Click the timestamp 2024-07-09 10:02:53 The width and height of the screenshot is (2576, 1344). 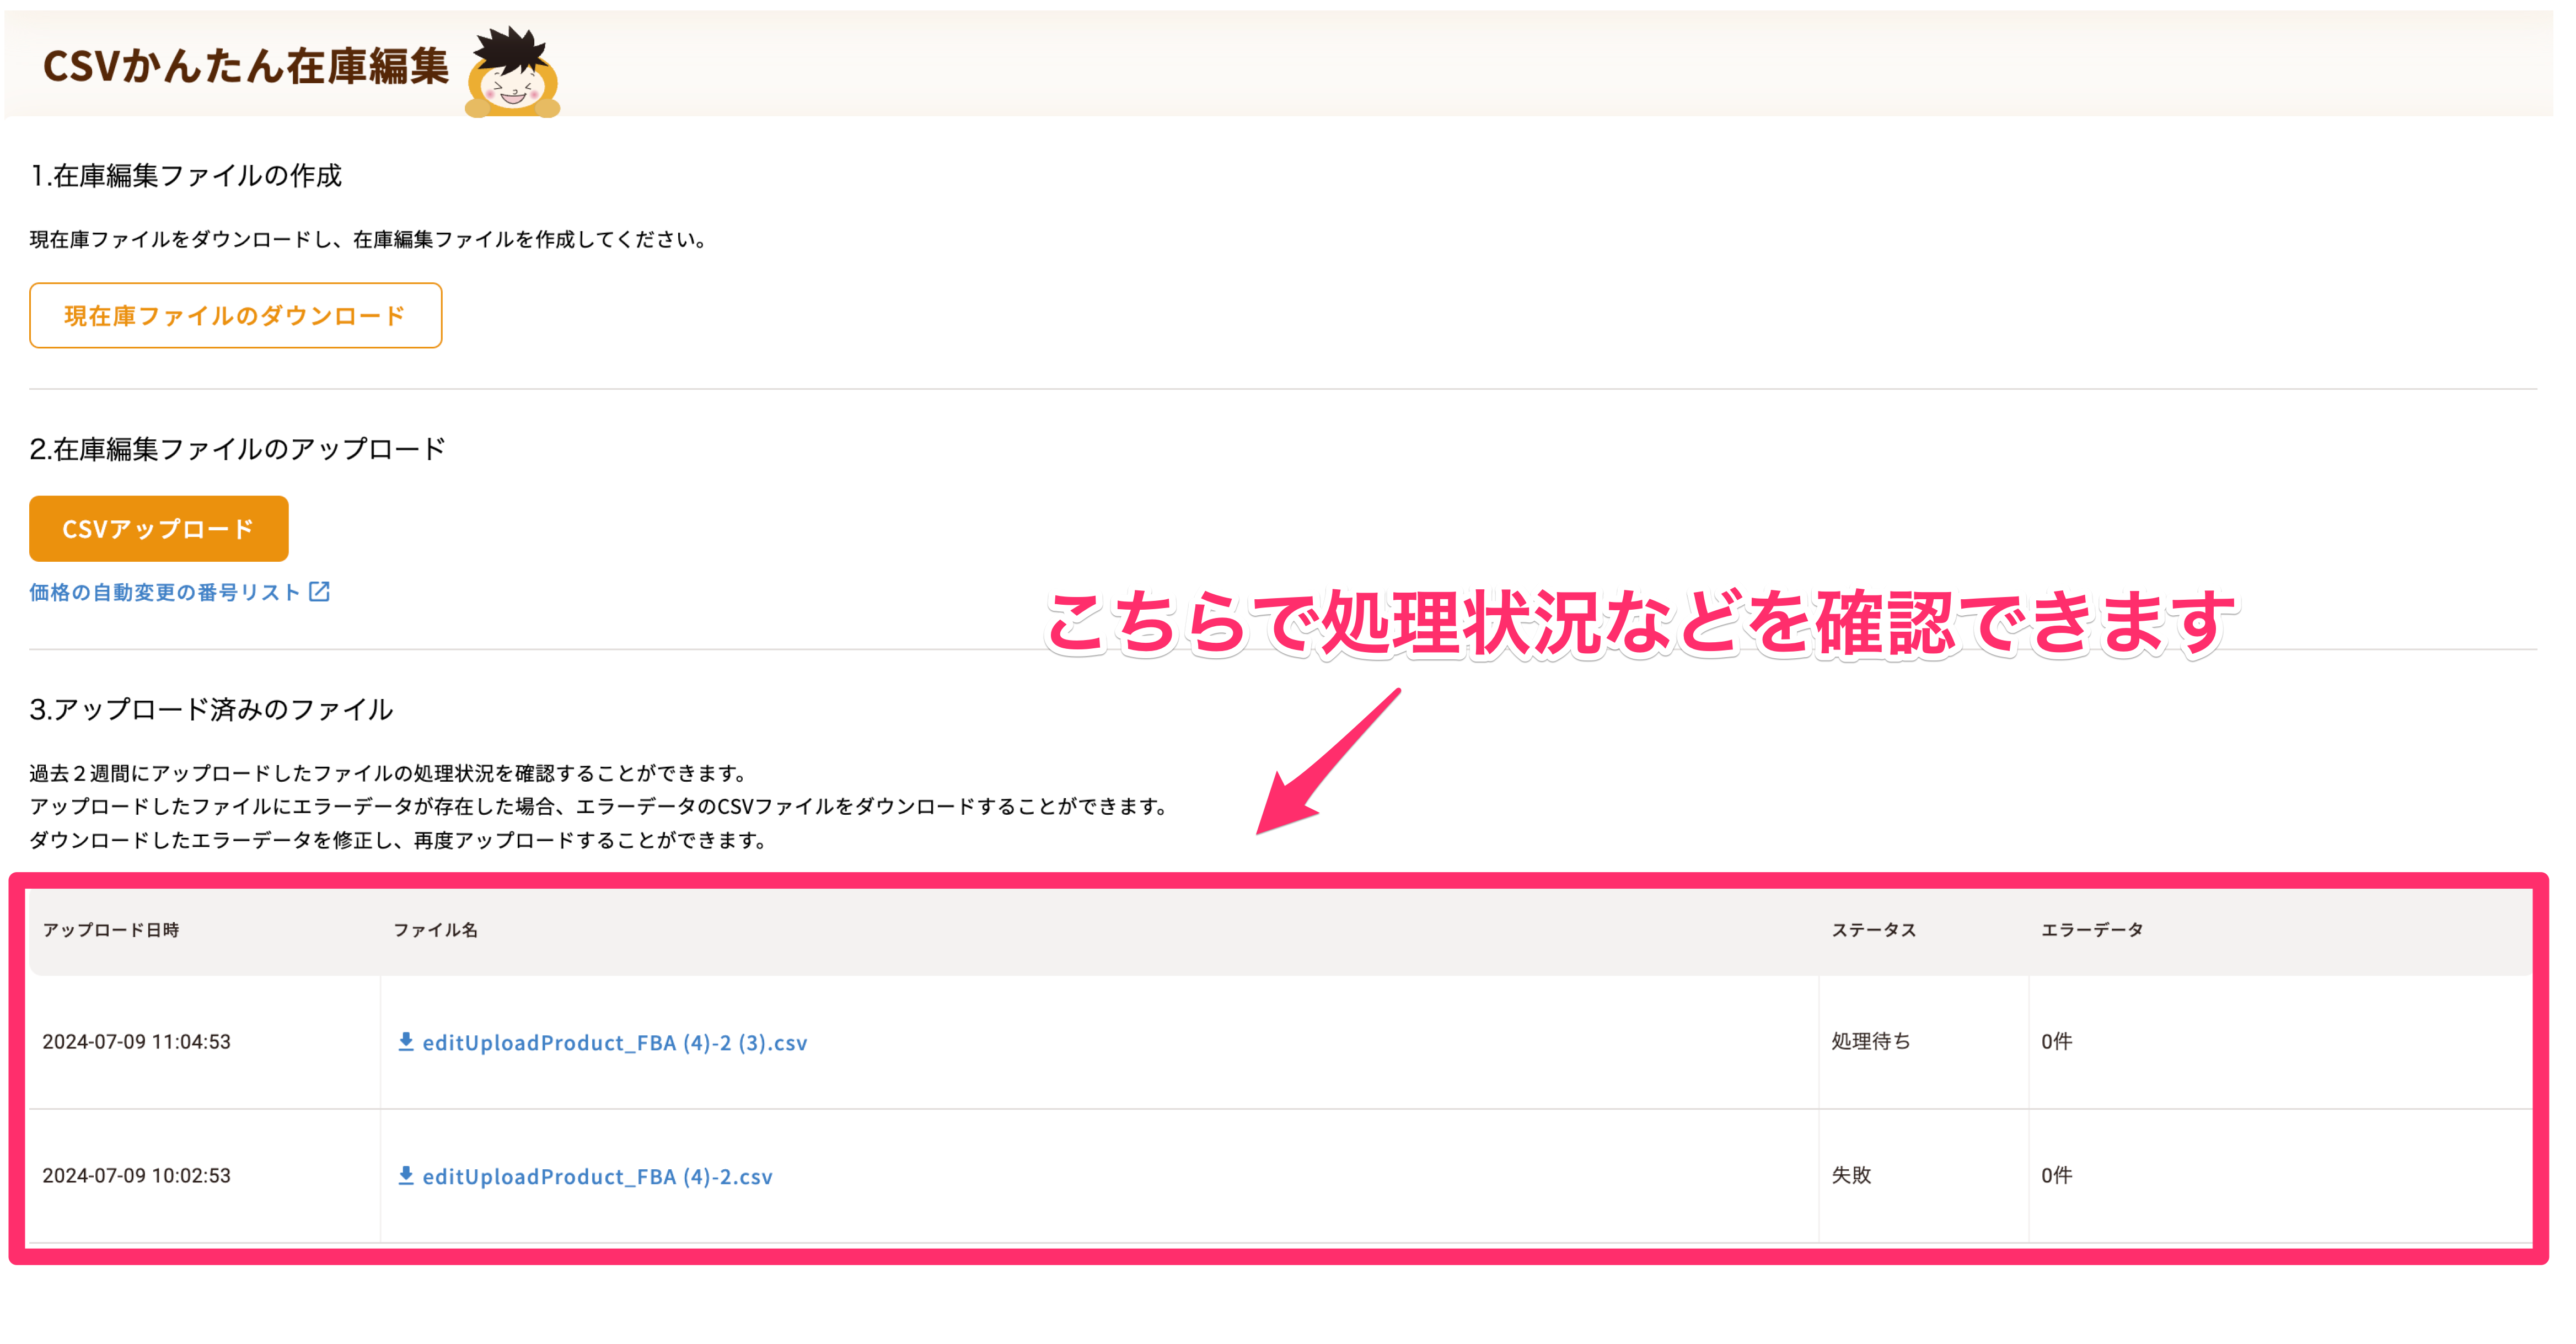point(136,1176)
